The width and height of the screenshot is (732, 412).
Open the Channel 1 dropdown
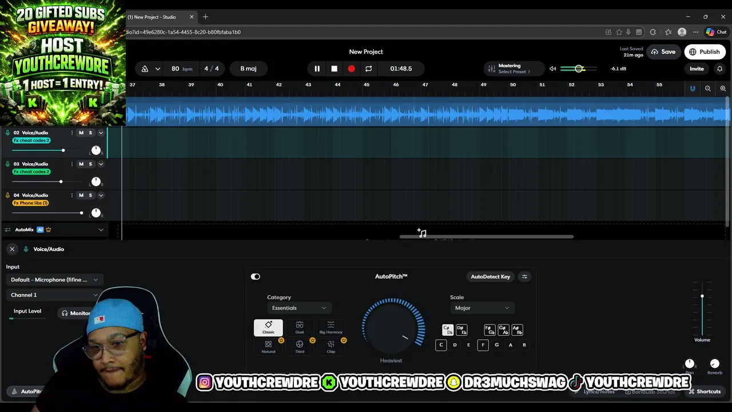[54, 295]
